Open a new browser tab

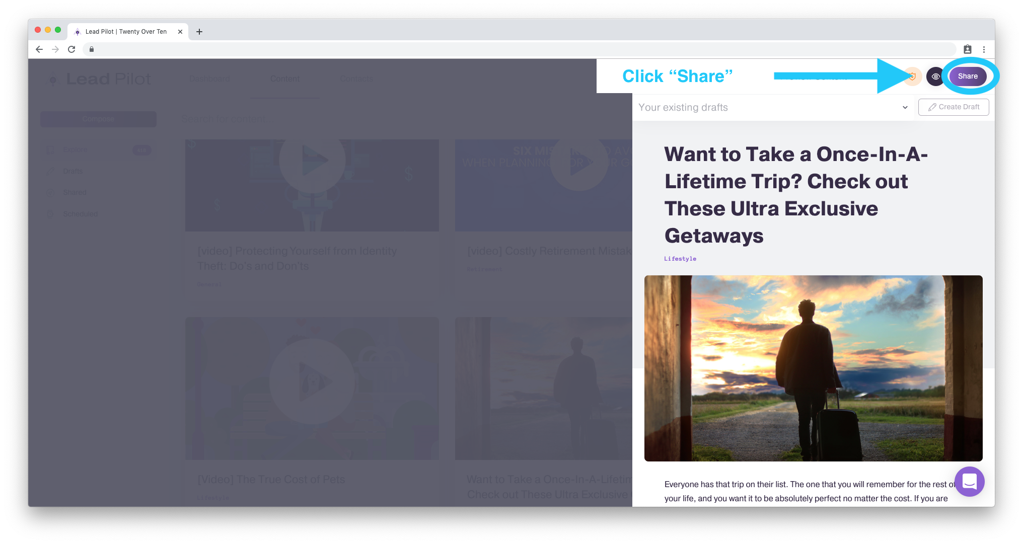point(199,32)
